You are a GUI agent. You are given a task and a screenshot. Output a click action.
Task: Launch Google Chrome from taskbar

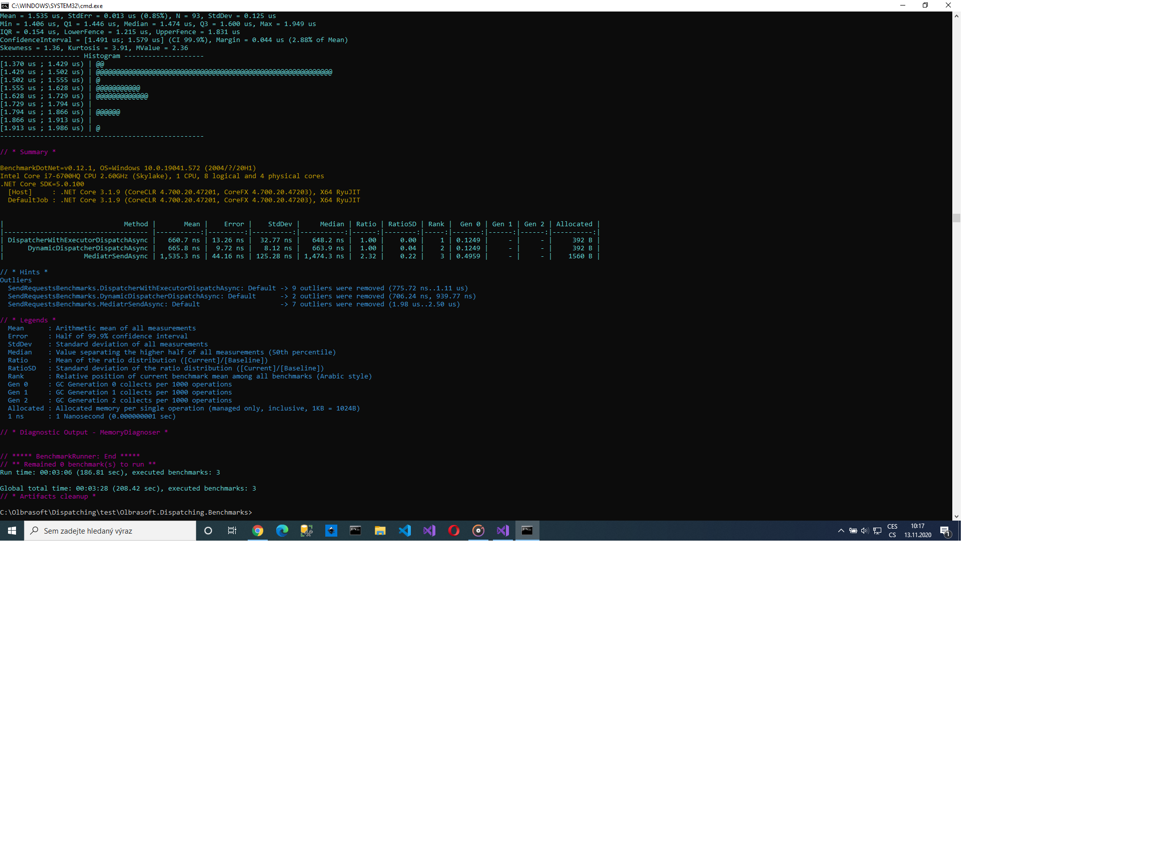click(258, 530)
